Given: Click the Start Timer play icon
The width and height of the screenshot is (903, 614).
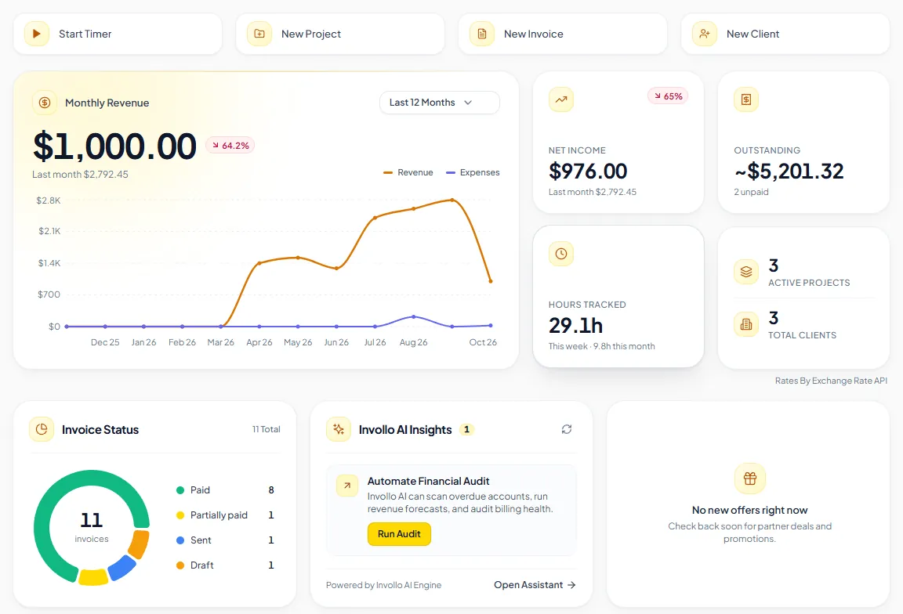Looking at the screenshot, I should point(36,34).
